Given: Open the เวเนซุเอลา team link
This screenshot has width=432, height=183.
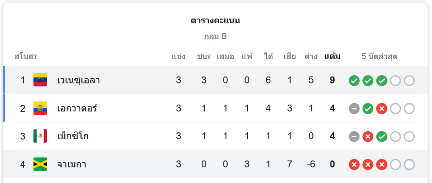Looking at the screenshot, I should tap(79, 80).
